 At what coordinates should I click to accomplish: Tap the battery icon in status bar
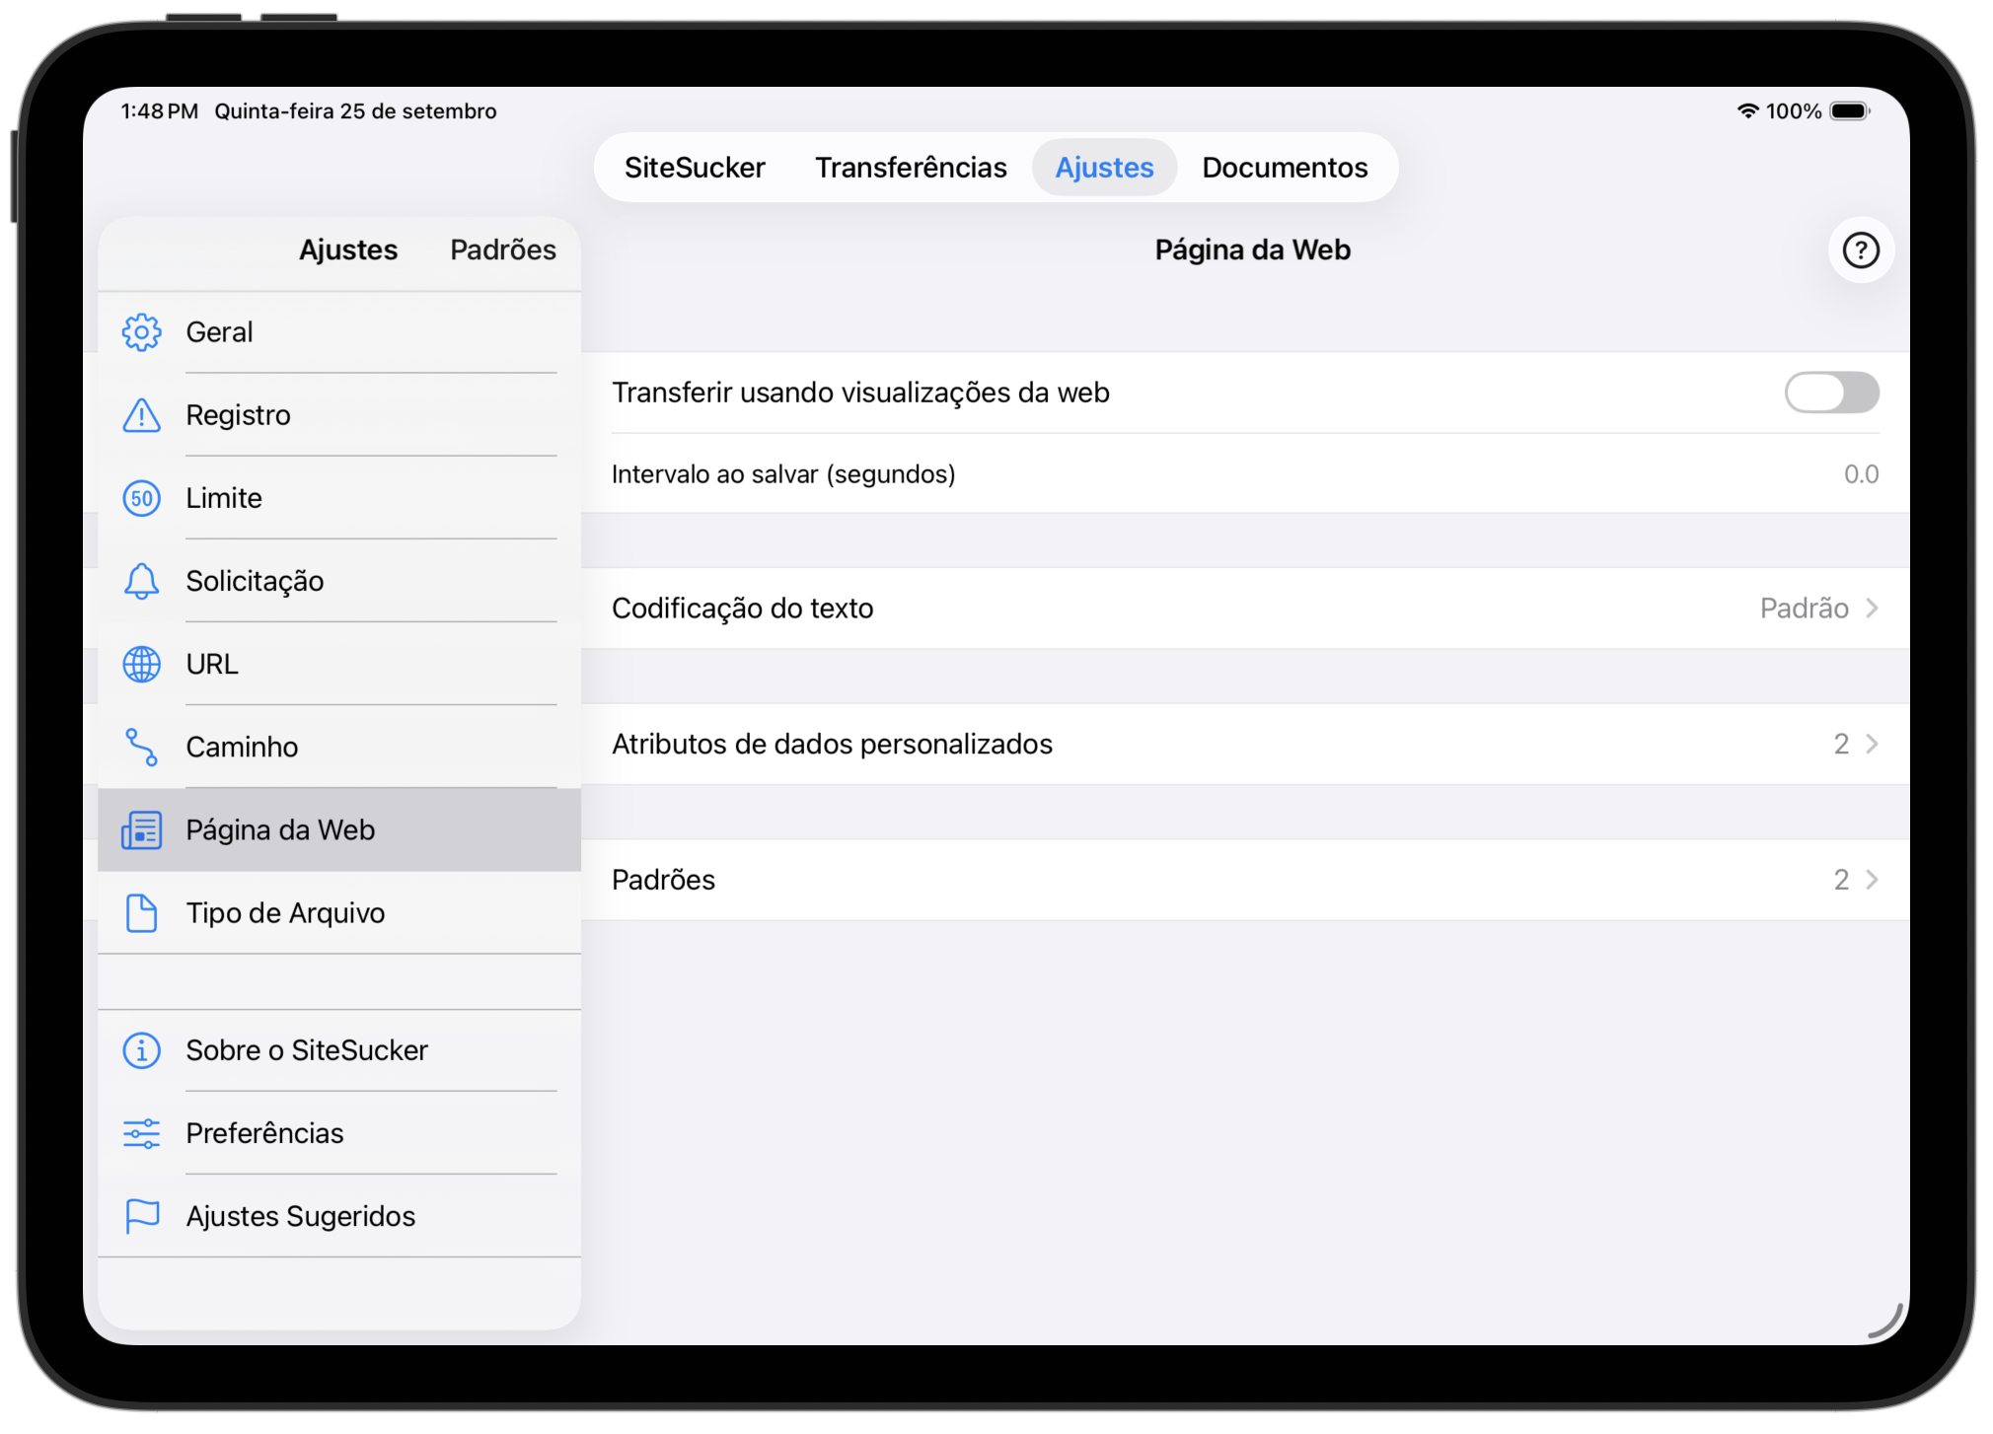point(1850,110)
